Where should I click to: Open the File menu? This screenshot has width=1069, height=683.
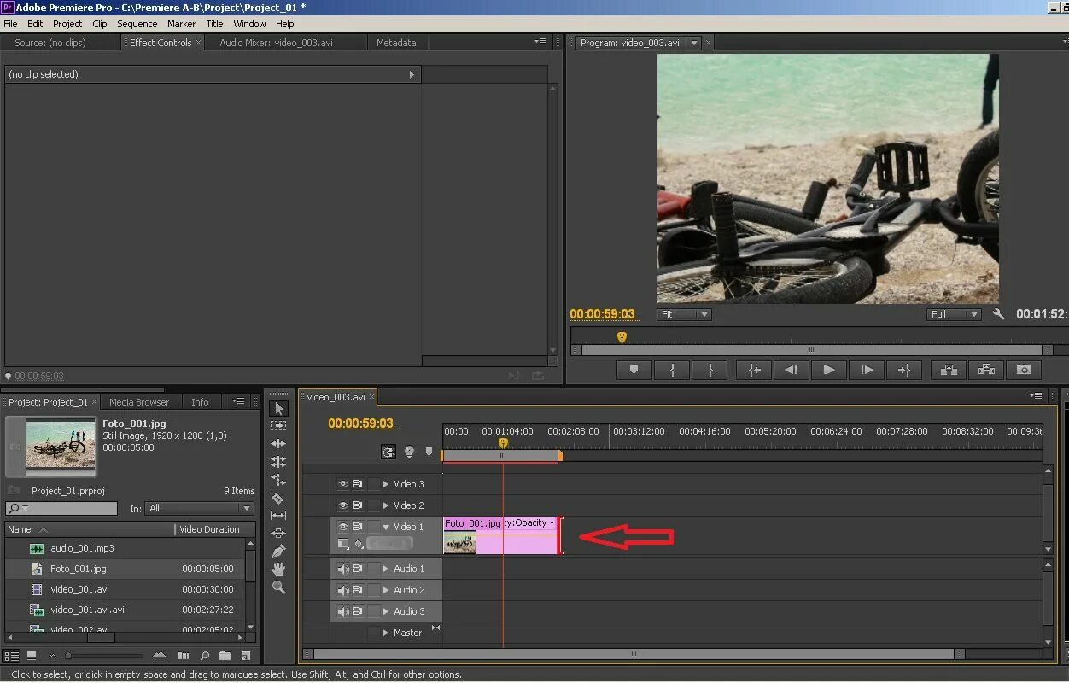(10, 24)
